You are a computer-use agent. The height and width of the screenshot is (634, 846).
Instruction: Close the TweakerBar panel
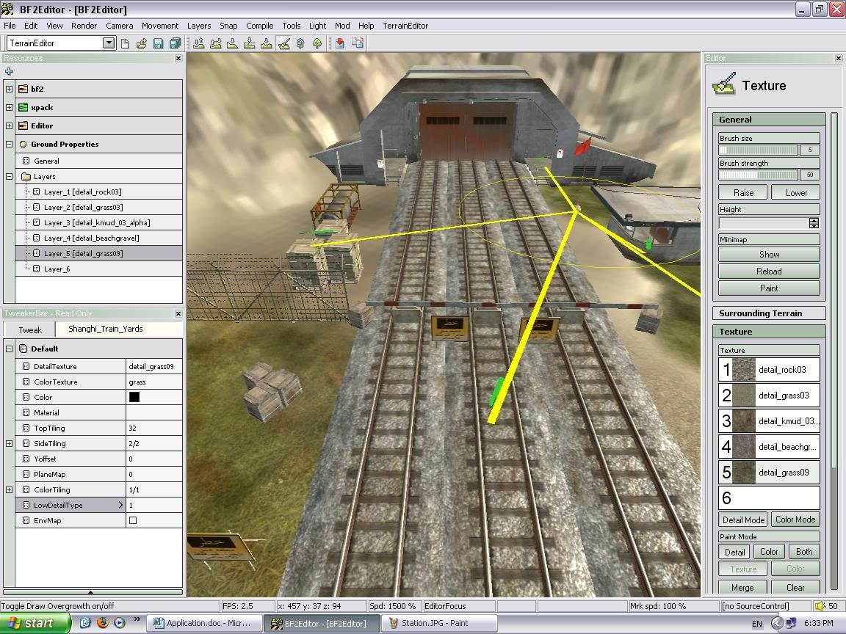pos(178,313)
